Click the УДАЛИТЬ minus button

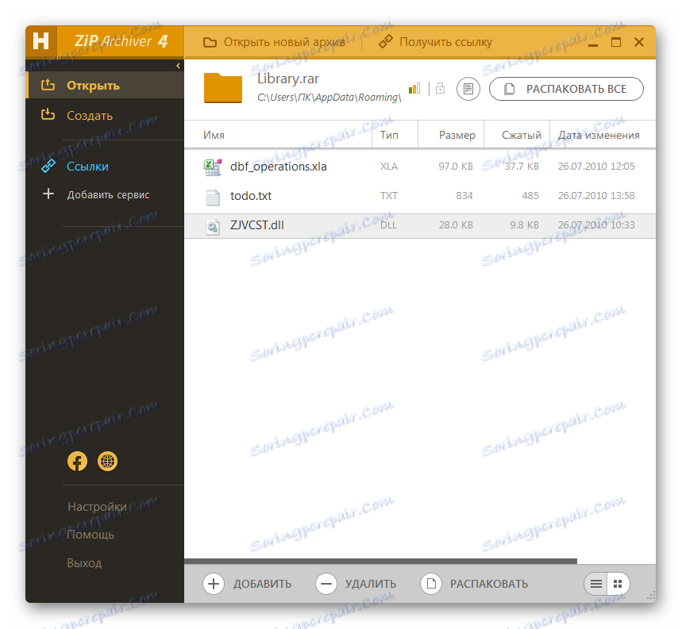coord(356,583)
